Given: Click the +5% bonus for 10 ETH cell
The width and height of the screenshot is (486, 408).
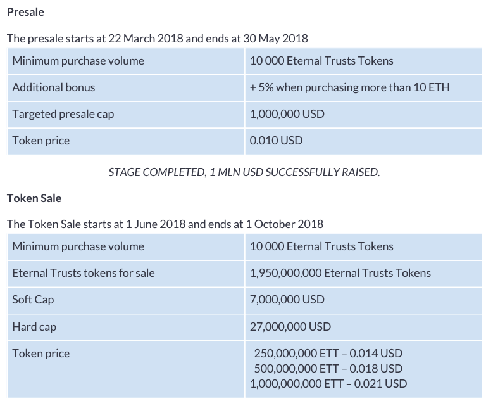Looking at the screenshot, I should click(x=349, y=87).
